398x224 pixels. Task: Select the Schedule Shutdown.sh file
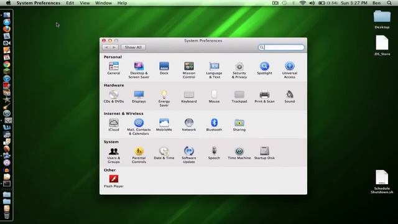(x=382, y=182)
